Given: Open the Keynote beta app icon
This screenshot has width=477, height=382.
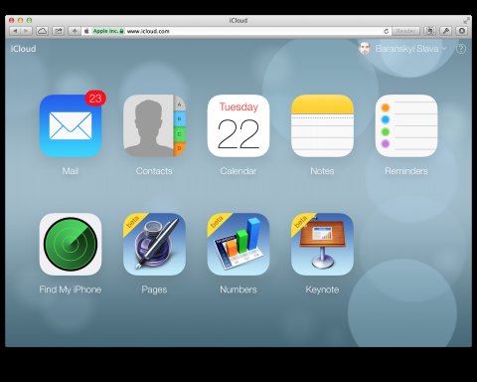Looking at the screenshot, I should (322, 244).
